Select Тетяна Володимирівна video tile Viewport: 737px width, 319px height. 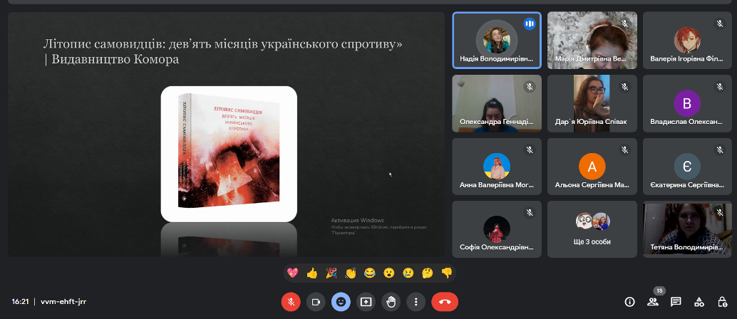686,229
